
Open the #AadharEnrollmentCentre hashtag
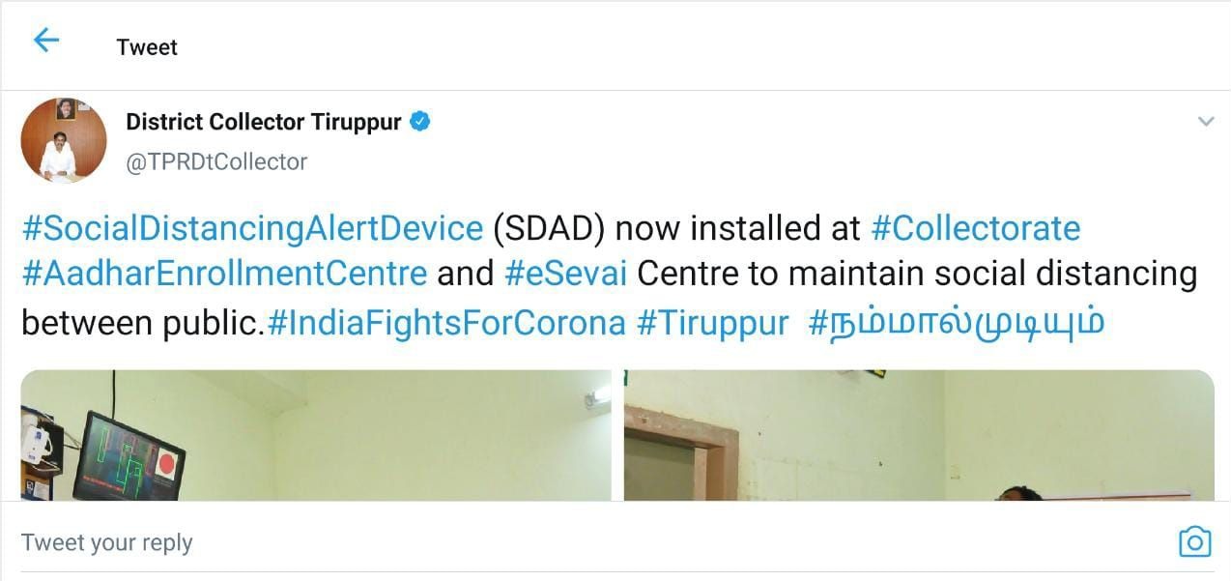224,274
